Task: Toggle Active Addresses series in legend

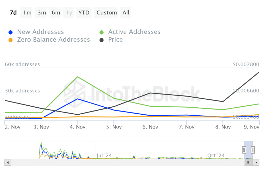Action: tap(130, 32)
